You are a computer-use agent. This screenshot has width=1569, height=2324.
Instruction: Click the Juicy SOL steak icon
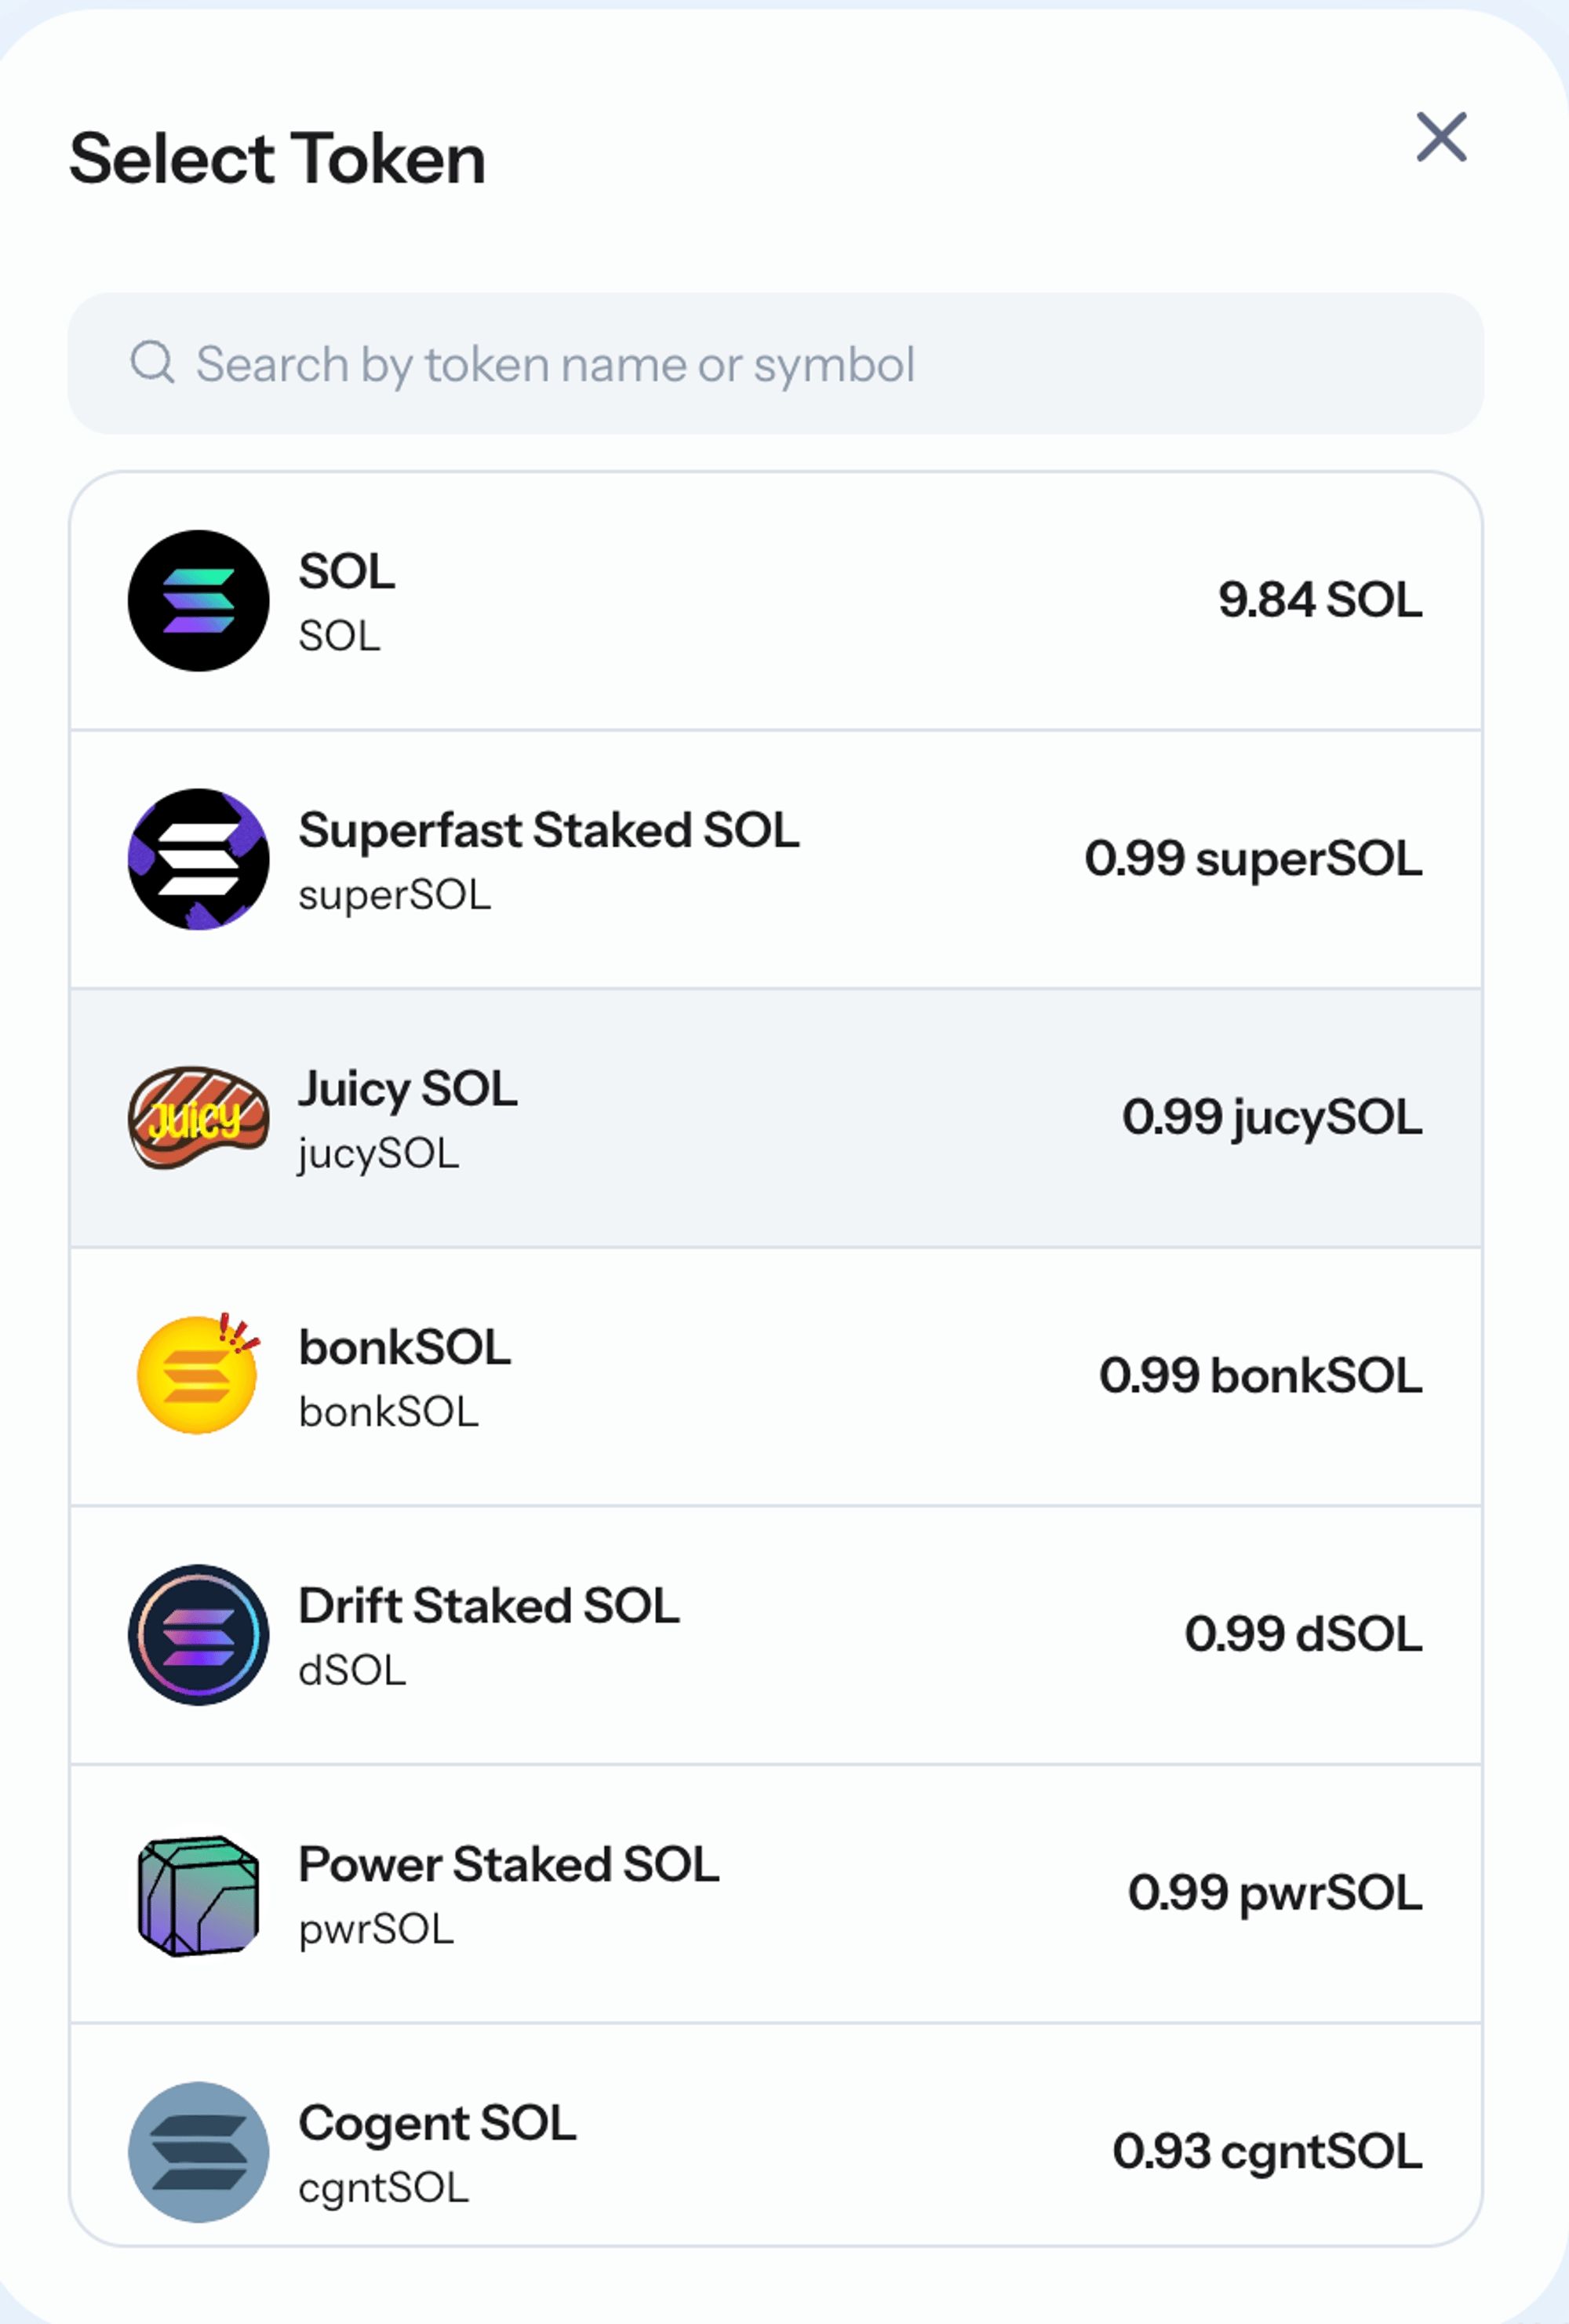(x=198, y=1117)
